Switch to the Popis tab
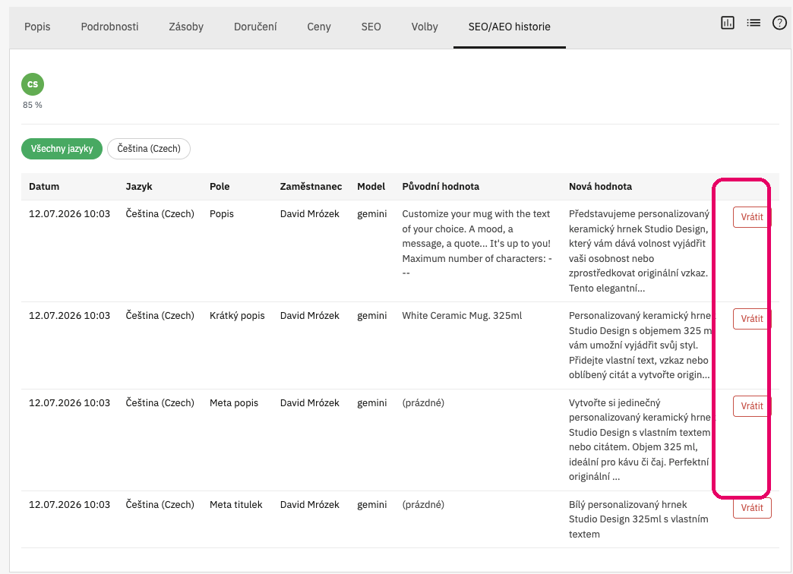Screen dimensions: 793x574 pos(37,27)
